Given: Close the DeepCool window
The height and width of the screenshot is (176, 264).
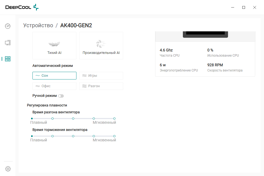Looking at the screenshot, I should pyautogui.click(x=255, y=7).
